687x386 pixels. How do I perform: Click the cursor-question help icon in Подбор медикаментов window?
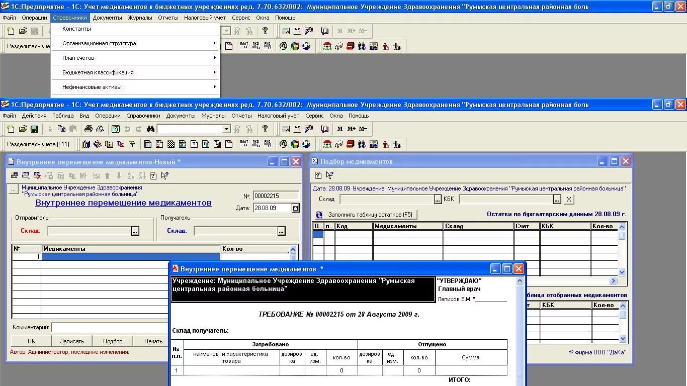tap(329, 175)
